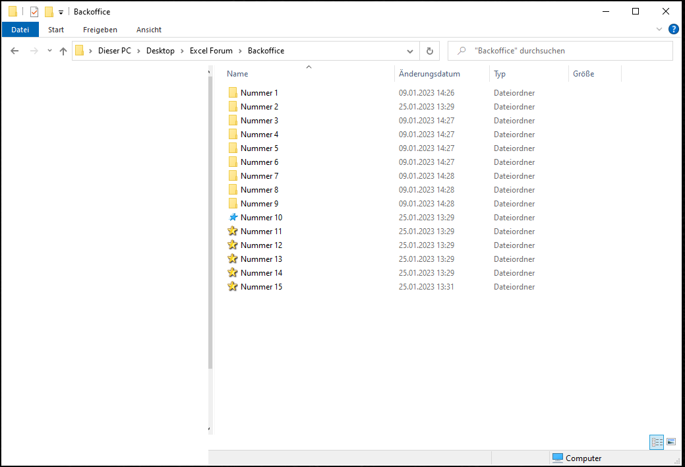Viewport: 685px width, 467px height.
Task: Switch to details view in status bar
Action: coord(657,442)
